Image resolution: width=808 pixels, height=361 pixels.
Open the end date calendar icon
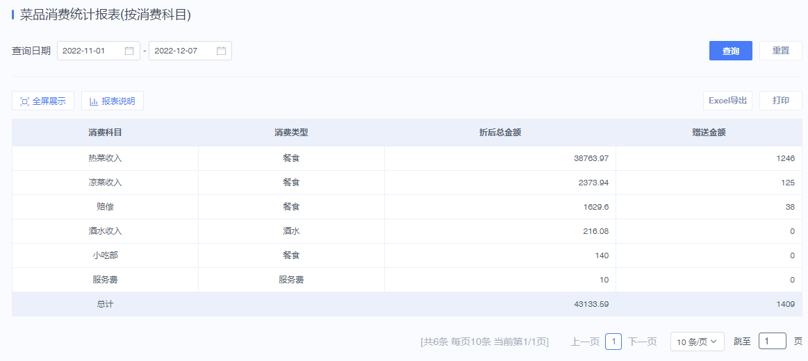coord(221,51)
